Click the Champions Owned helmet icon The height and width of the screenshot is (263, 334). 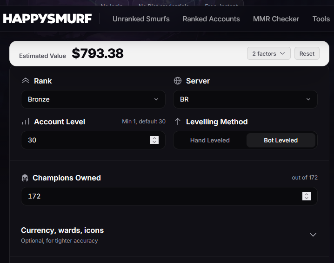[25, 178]
